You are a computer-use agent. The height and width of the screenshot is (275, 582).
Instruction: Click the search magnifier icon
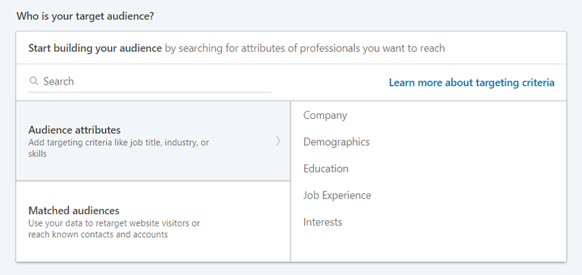[34, 81]
